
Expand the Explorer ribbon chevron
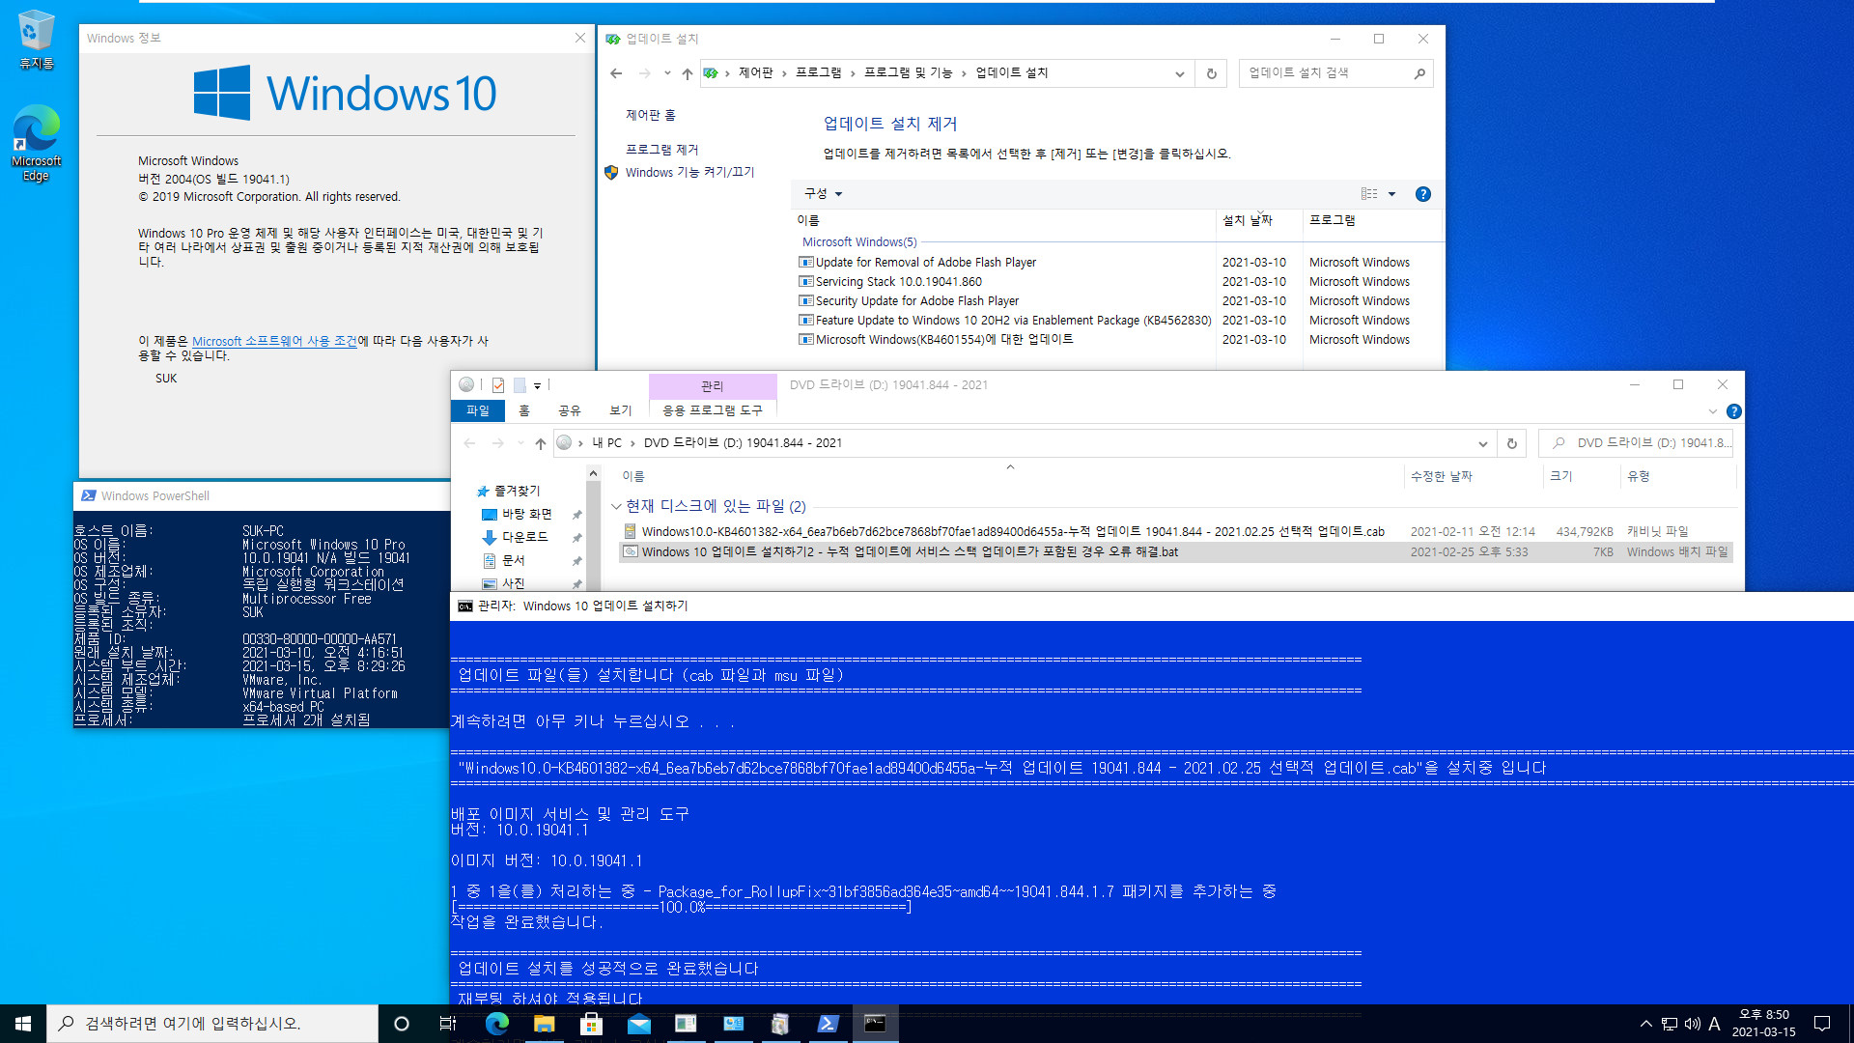tap(1712, 411)
